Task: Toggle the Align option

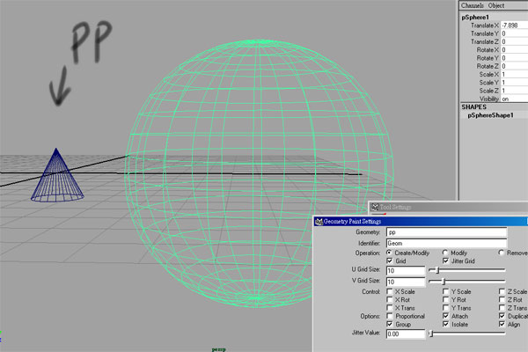Action: point(502,324)
